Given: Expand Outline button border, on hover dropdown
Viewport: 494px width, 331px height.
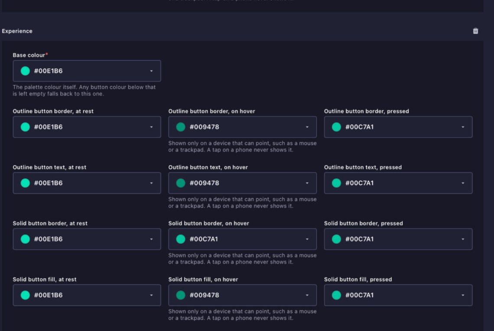Looking at the screenshot, I should tap(307, 127).
